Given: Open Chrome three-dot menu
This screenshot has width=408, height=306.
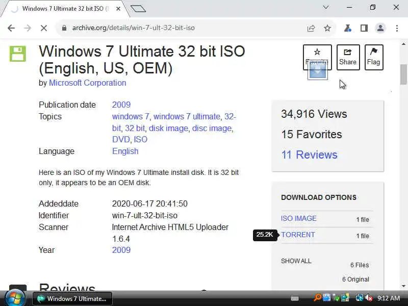Looking at the screenshot, I should [397, 28].
